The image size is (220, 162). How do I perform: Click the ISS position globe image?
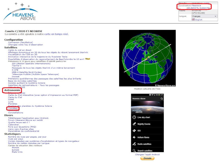(x=147, y=58)
